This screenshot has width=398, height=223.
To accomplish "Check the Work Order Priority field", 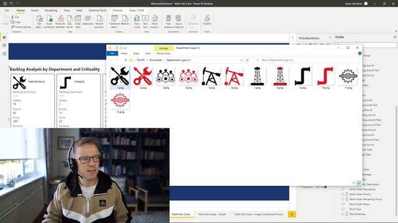I will 343,194.
